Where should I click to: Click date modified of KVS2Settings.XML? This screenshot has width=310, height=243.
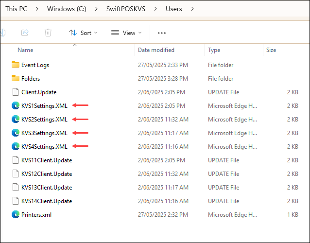click(163, 120)
